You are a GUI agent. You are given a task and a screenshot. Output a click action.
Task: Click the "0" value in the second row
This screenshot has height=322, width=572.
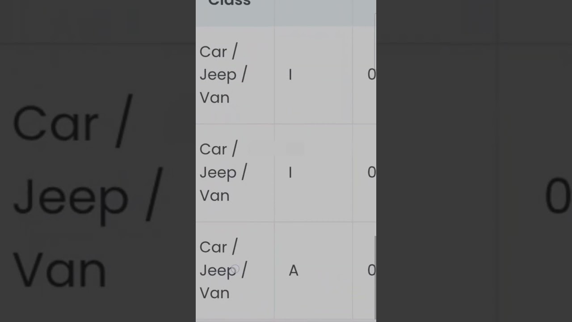click(371, 173)
